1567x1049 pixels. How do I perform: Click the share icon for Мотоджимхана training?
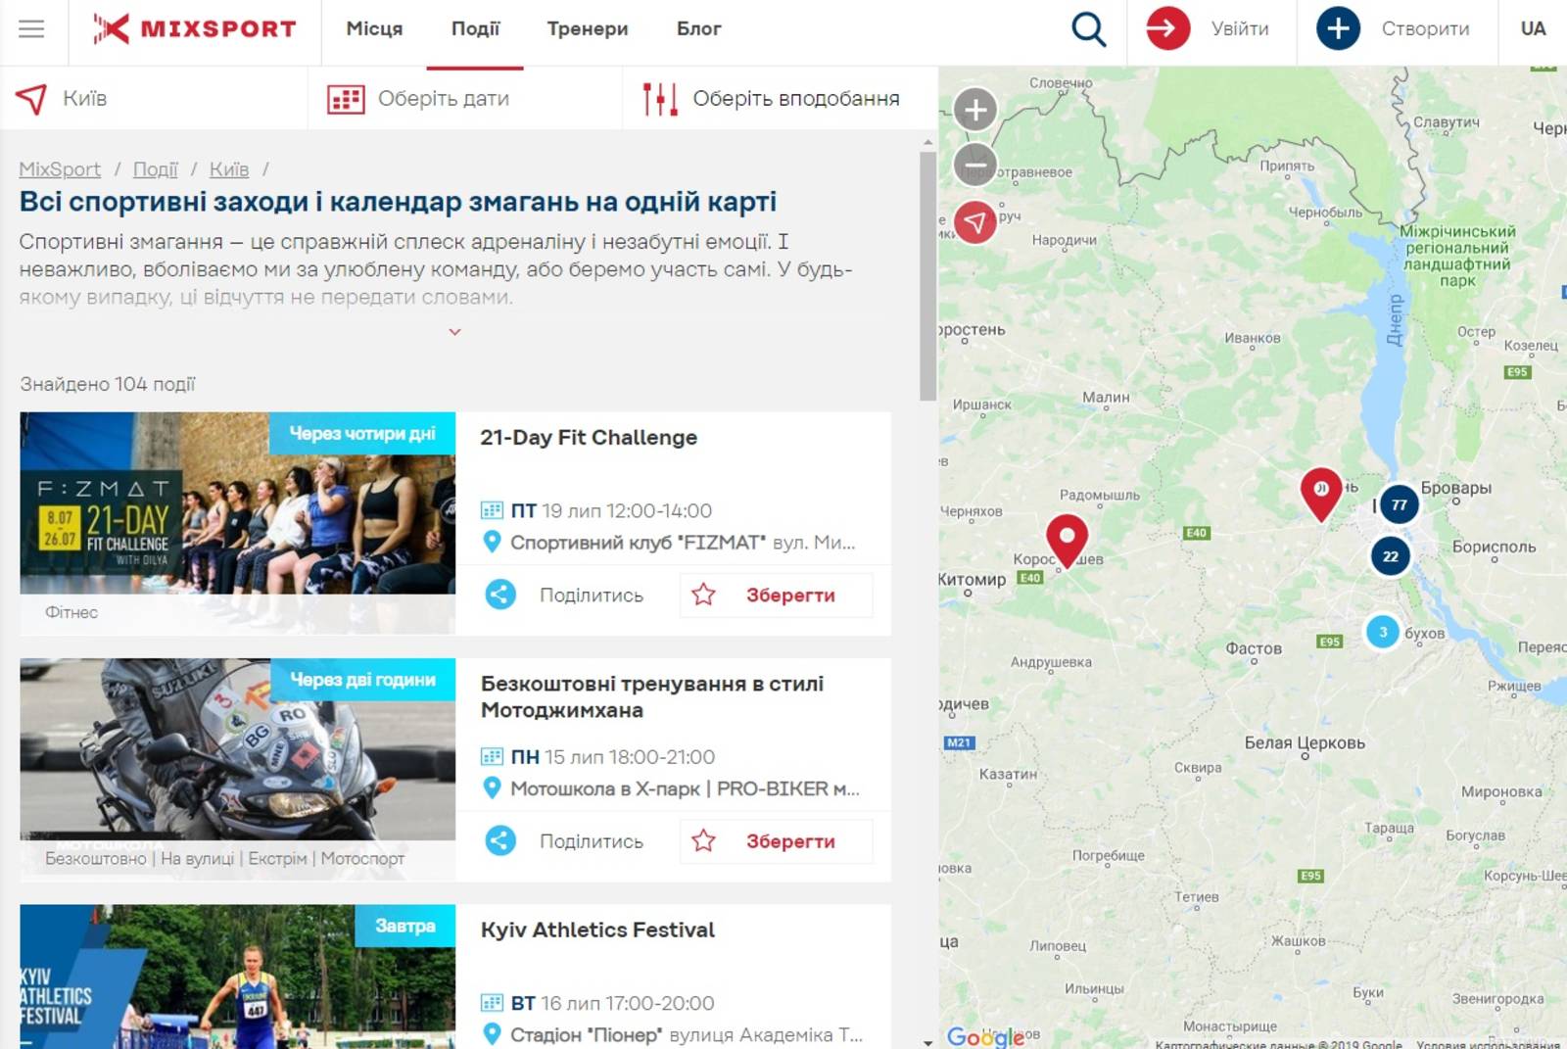[x=500, y=840]
